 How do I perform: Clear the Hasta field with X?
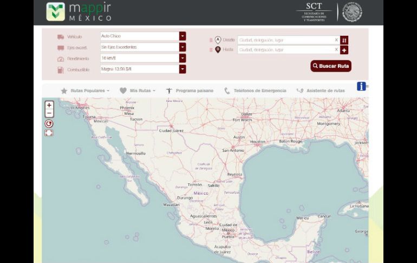(x=336, y=50)
